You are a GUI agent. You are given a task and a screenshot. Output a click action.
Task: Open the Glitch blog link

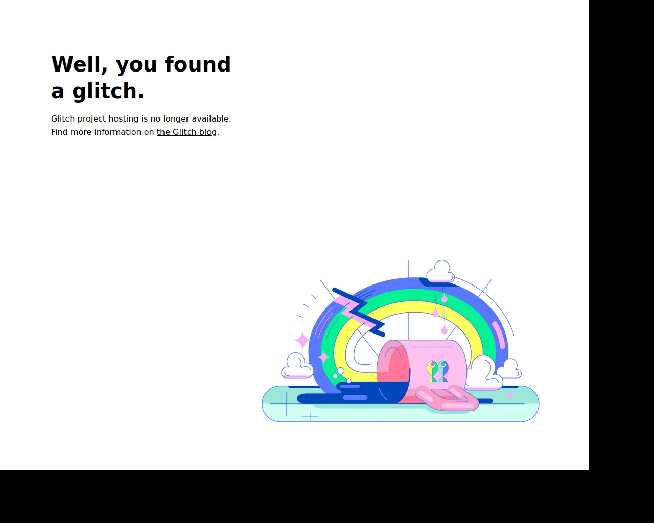(x=186, y=132)
